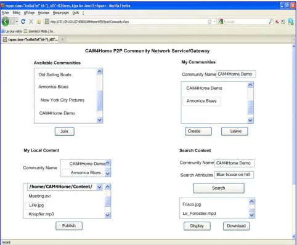
Task: Open the address bar history dropdown arrow
Action: tap(214, 22)
